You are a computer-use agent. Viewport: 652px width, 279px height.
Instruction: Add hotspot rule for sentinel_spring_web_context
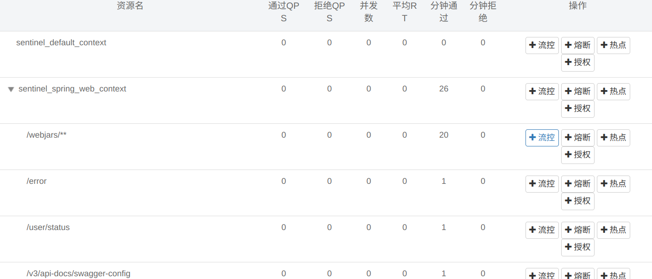click(613, 91)
